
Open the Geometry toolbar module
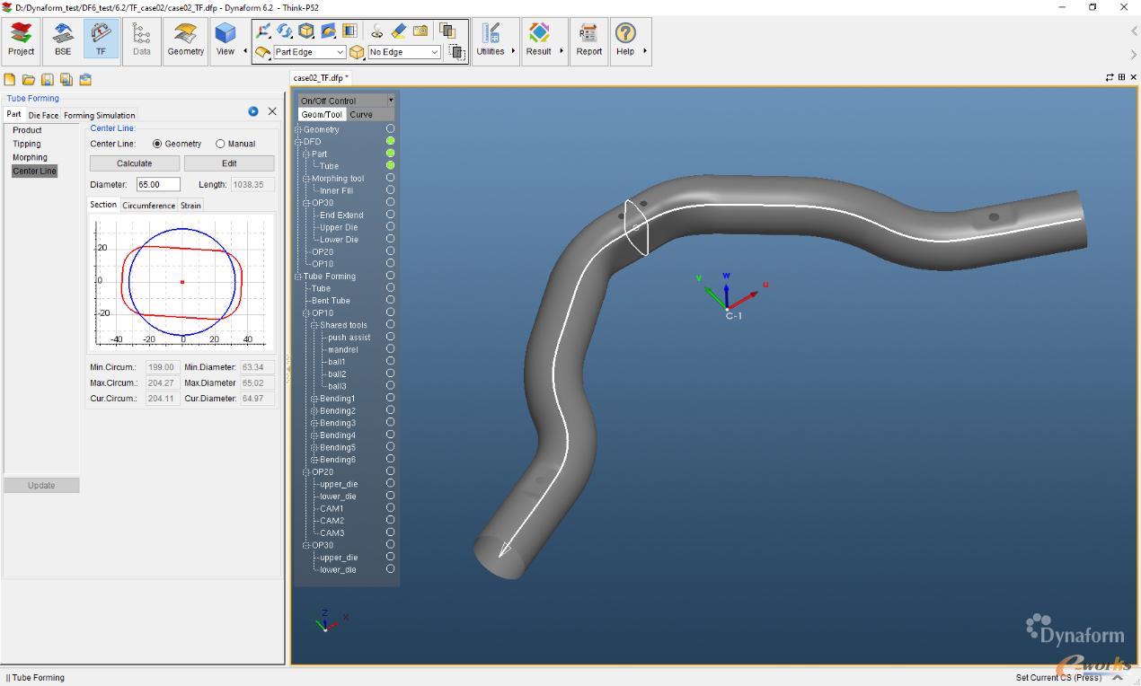click(x=185, y=40)
